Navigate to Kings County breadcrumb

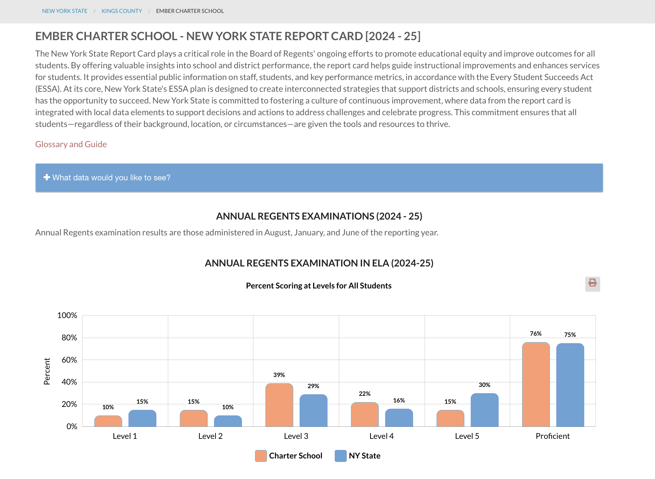[x=122, y=11]
